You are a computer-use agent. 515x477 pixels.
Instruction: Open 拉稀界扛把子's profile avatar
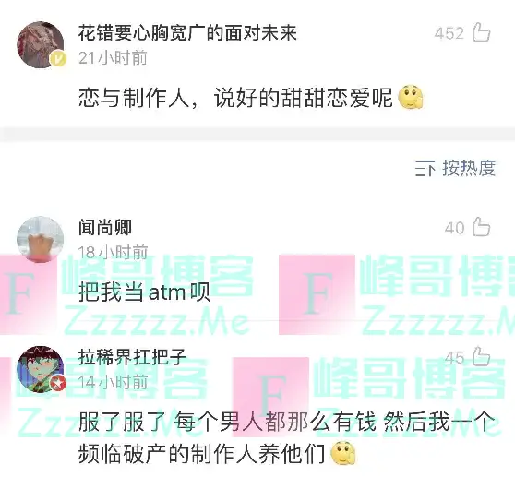[40, 369]
